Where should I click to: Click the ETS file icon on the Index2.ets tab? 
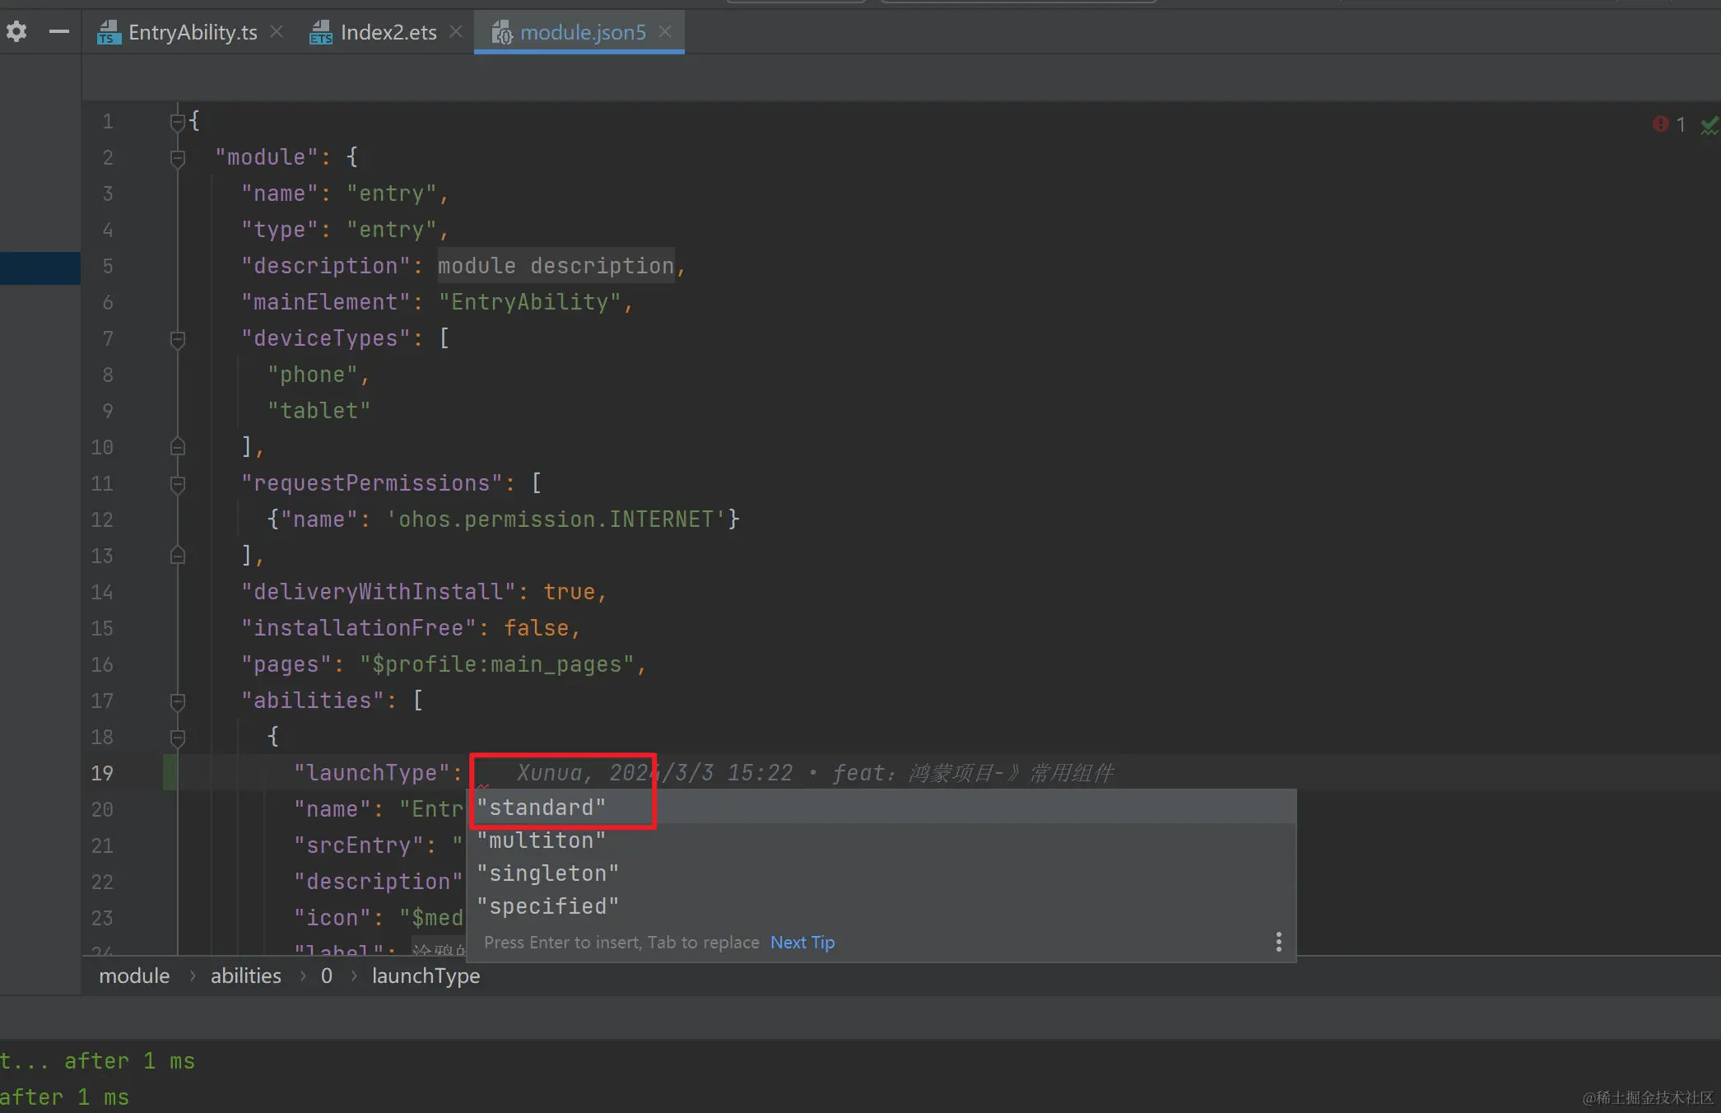point(321,32)
